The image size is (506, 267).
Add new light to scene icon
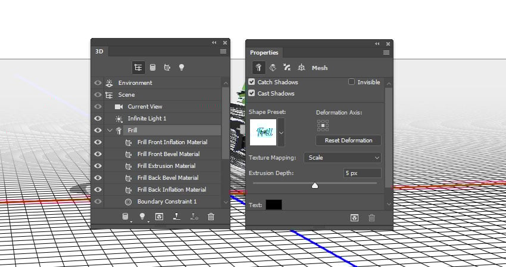(x=142, y=217)
